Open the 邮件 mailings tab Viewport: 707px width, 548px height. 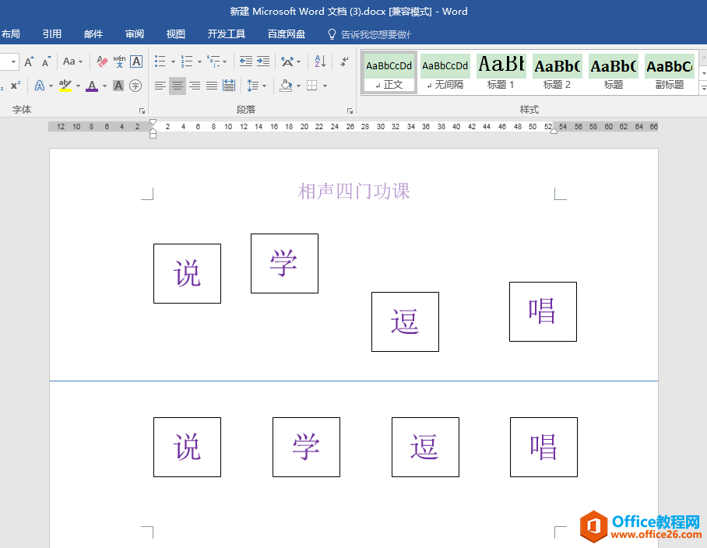93,34
